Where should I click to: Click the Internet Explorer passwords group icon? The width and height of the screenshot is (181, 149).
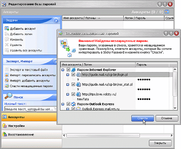pyautogui.click(x=74, y=70)
